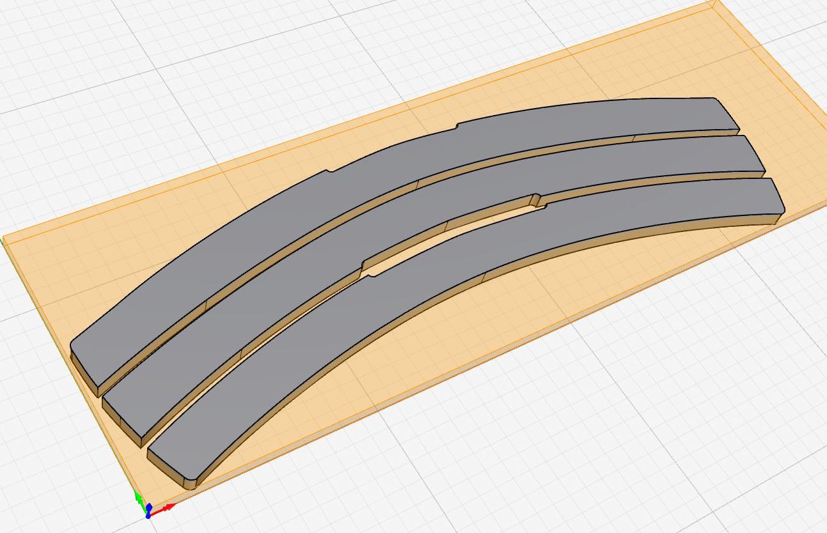
Task: Click the blue Z-axis arrow of the origin gizmo
Action: point(148,506)
